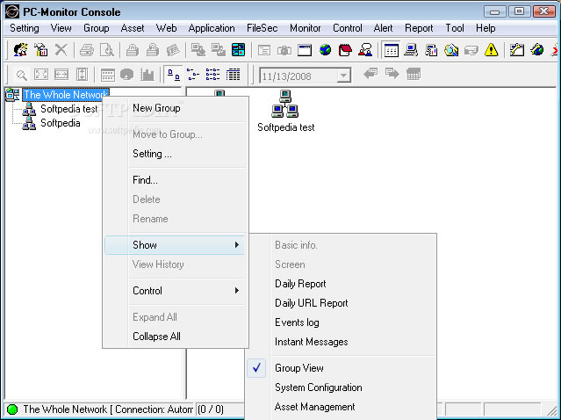Open print preview via magnifier-page icon
This screenshot has width=561, height=420.
click(106, 50)
